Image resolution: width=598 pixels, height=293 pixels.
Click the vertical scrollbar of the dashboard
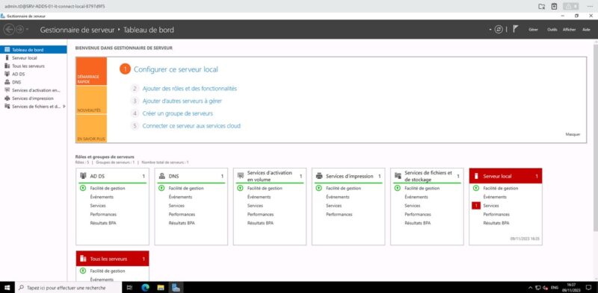595,137
